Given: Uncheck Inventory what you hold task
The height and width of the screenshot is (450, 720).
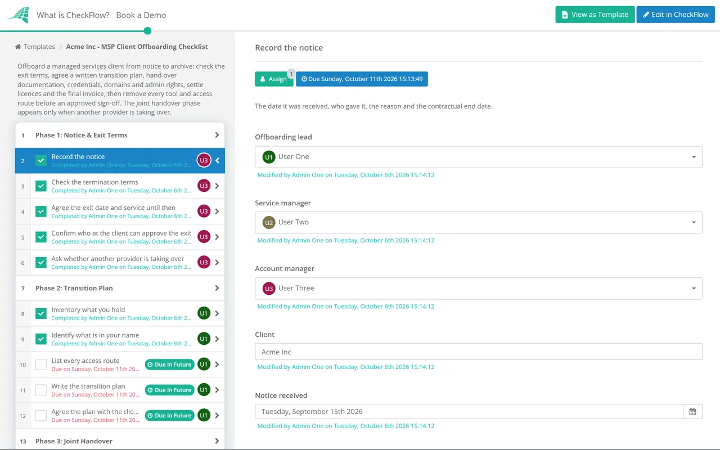Looking at the screenshot, I should click(41, 313).
